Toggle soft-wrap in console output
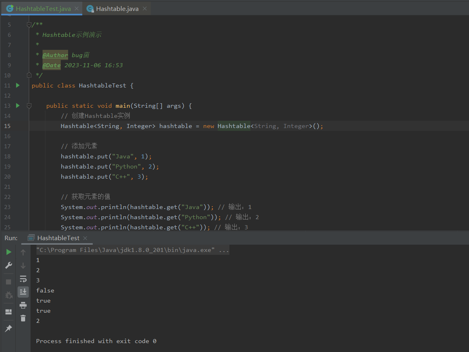Viewport: 469px width, 352px height. coord(23,279)
